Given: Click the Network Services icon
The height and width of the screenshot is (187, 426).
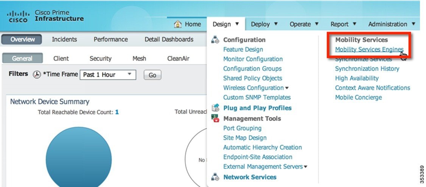Looking at the screenshot, I should [215, 177].
